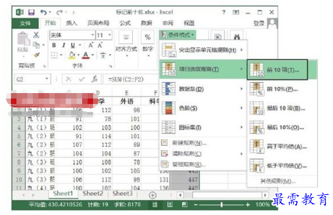Open the font color dropdown arrow
This screenshot has height=215, width=333.
(x=93, y=55)
